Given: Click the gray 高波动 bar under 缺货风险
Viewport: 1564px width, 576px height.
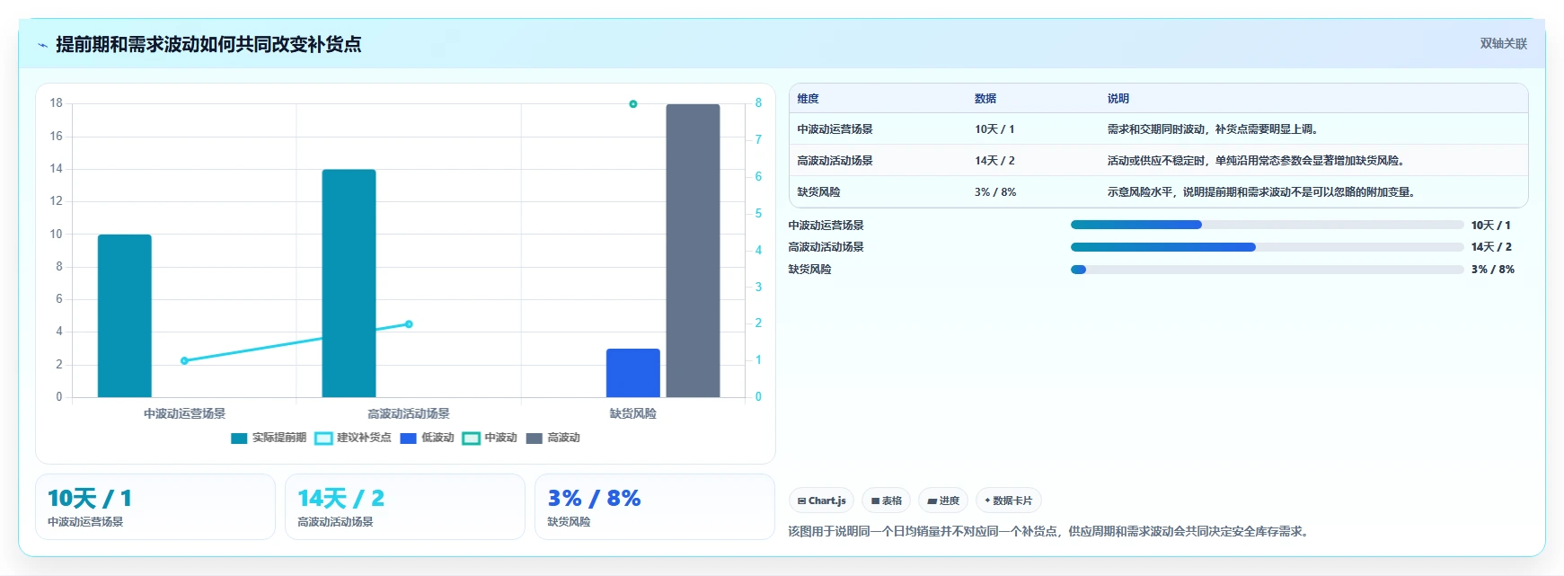Looking at the screenshot, I should [x=693, y=251].
